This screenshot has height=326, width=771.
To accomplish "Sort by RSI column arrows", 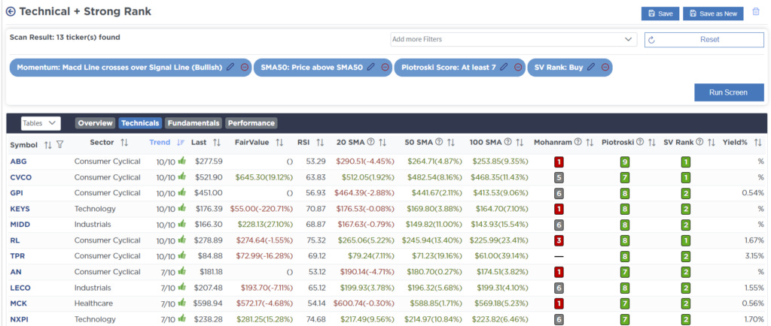I will pos(320,143).
